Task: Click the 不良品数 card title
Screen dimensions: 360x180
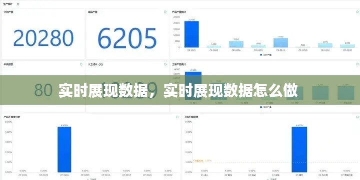Action: [x=8, y=64]
